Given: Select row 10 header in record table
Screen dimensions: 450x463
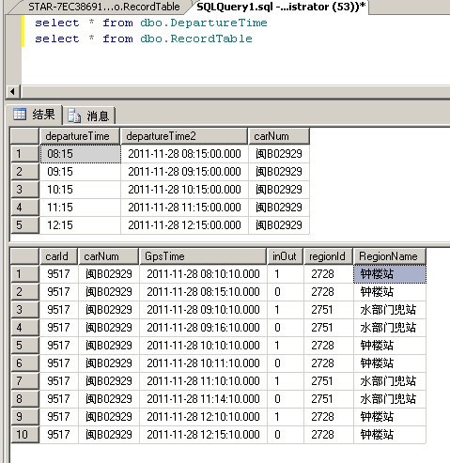Looking at the screenshot, I should coord(25,435).
